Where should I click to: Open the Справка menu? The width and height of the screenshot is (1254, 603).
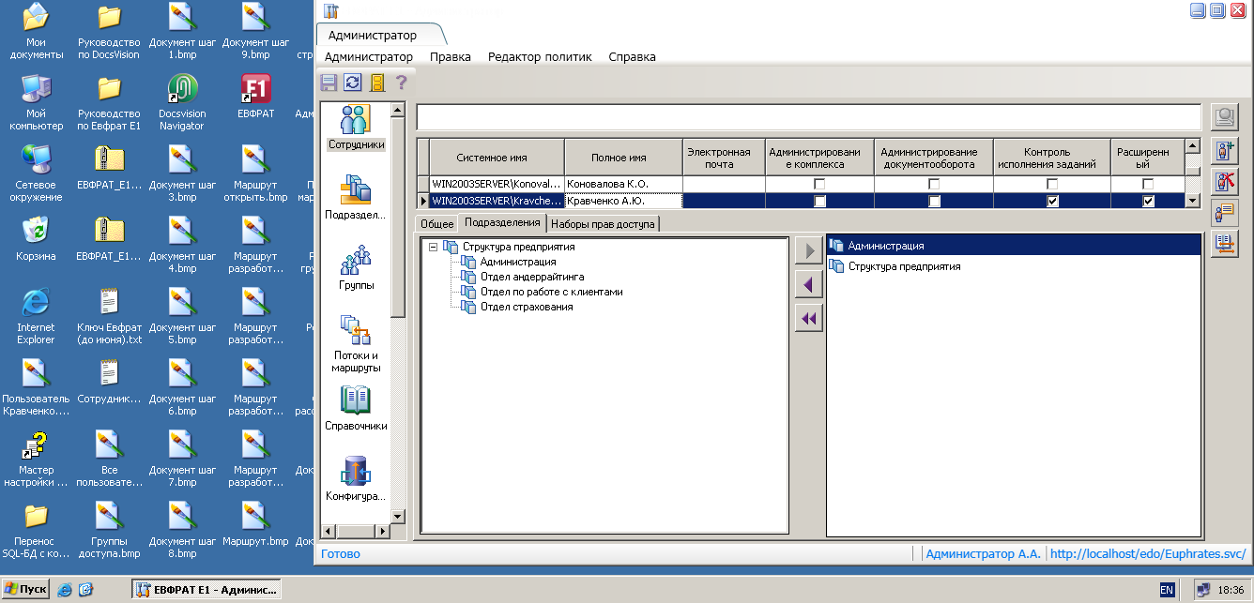pyautogui.click(x=633, y=56)
